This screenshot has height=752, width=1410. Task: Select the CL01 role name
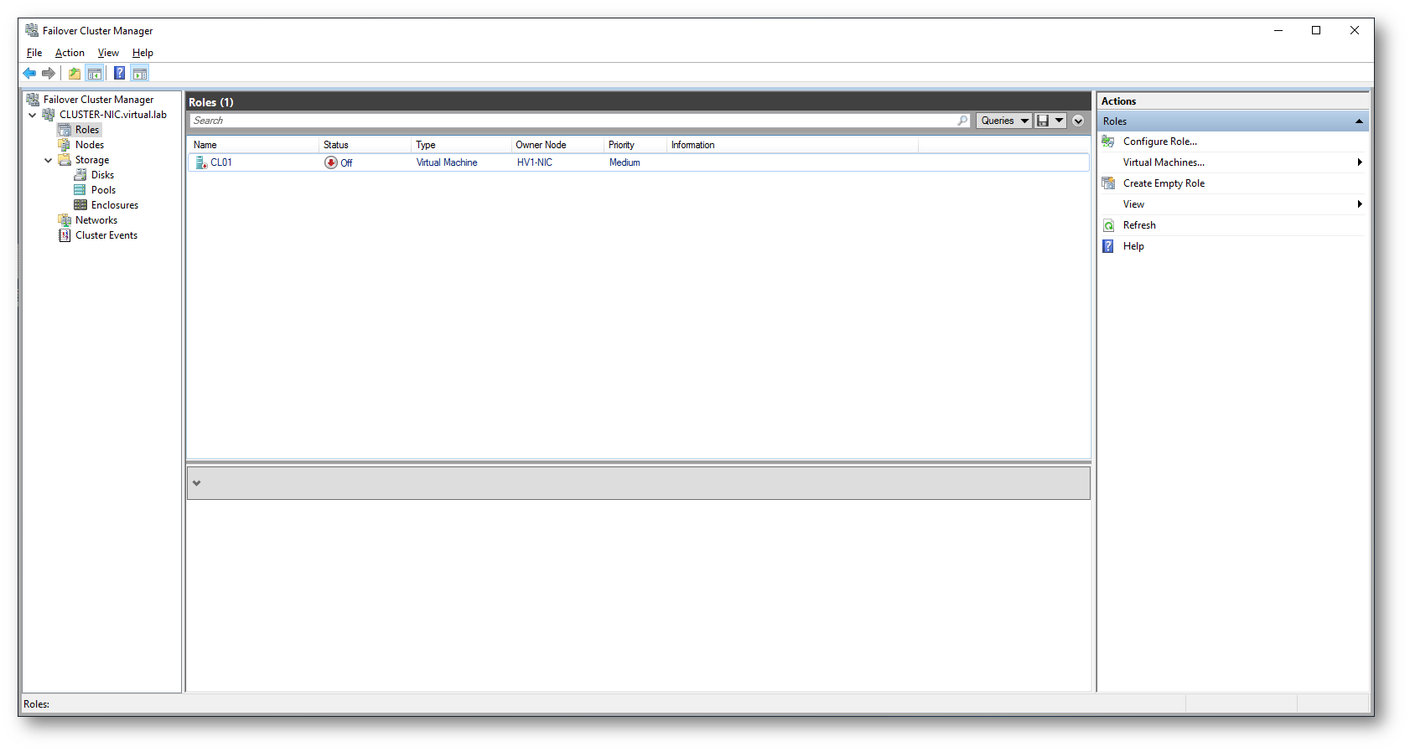tap(221, 162)
